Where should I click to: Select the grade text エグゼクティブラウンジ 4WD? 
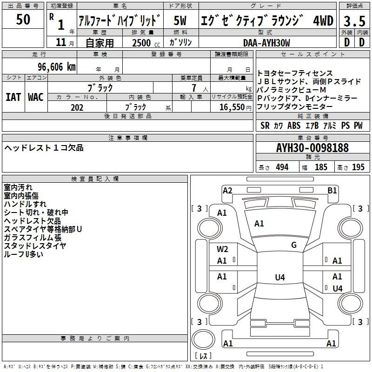(x=267, y=20)
